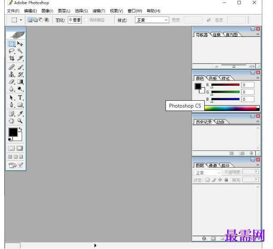Switch to the 通道 channels tab
The width and height of the screenshot is (273, 249).
click(213, 165)
